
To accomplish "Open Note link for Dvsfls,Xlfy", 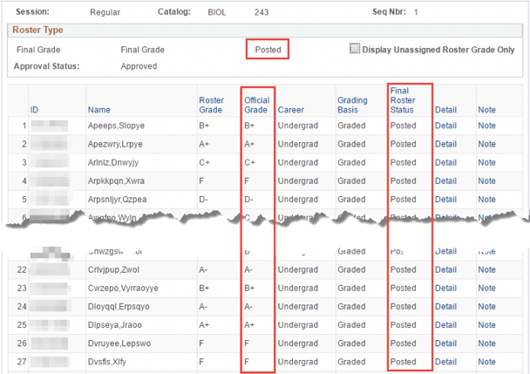I will coord(486,362).
